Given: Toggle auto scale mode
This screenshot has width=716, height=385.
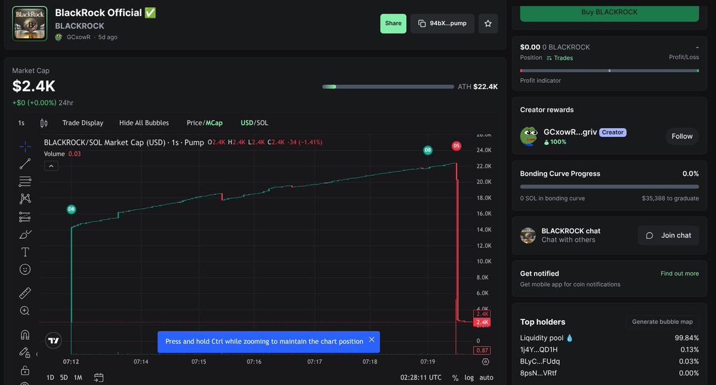Looking at the screenshot, I should (486, 378).
